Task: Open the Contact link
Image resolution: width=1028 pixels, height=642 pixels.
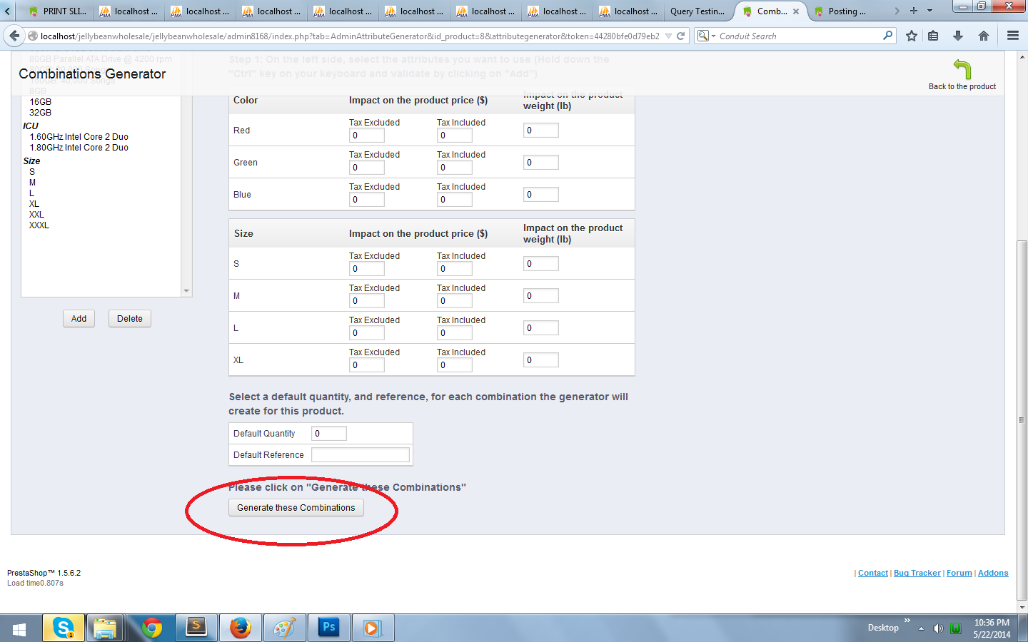Action: [x=873, y=573]
